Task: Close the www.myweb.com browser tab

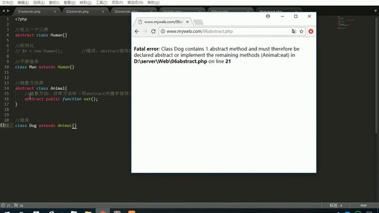Action: coord(187,22)
